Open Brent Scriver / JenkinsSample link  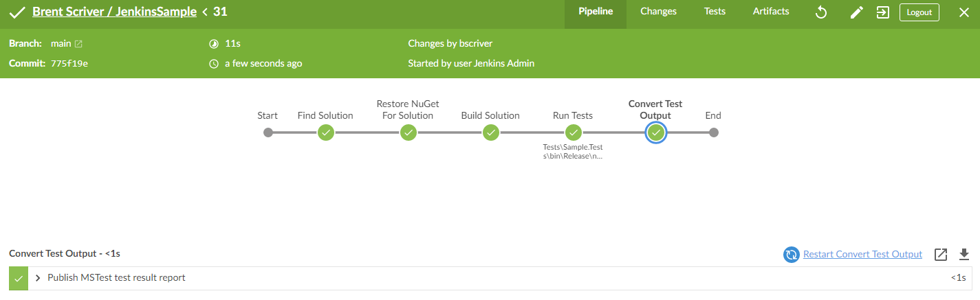tap(114, 12)
